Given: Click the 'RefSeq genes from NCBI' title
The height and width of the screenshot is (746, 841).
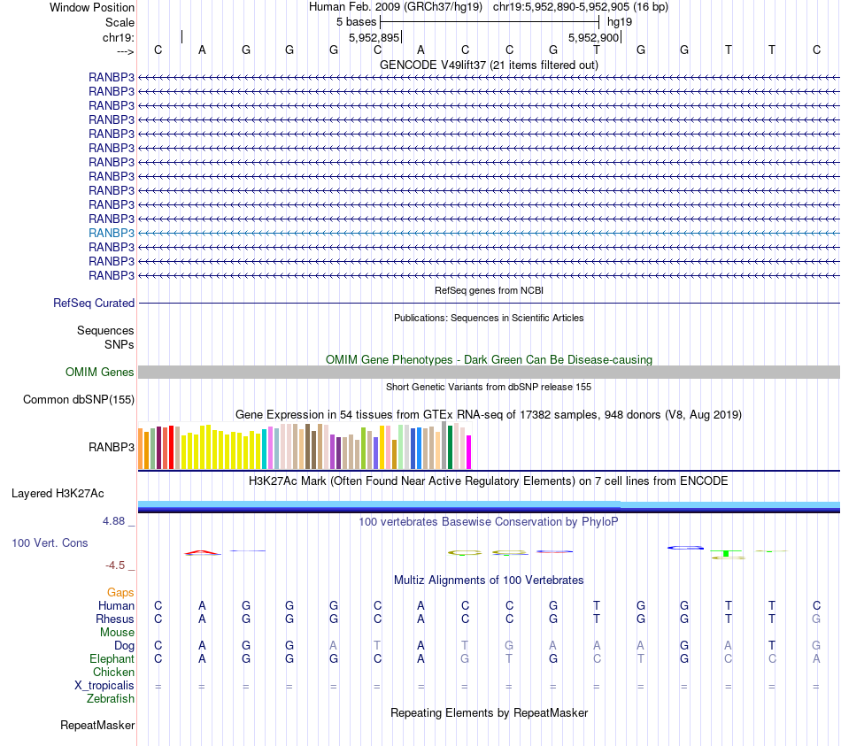Looking at the screenshot, I should (489, 290).
